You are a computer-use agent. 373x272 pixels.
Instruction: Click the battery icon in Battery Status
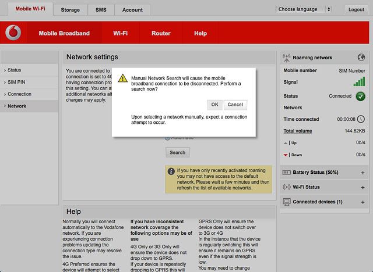286,173
